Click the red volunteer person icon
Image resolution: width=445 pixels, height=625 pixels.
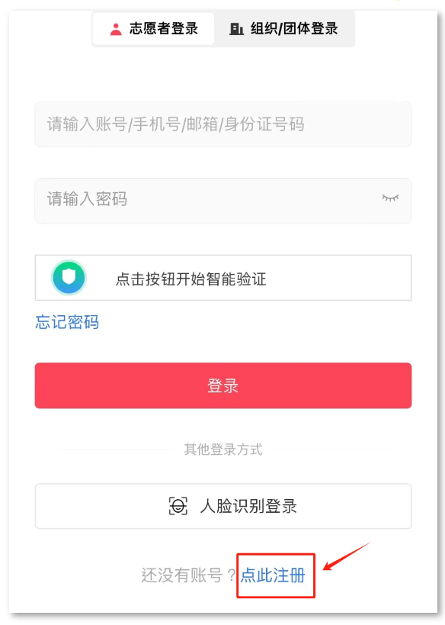click(116, 29)
